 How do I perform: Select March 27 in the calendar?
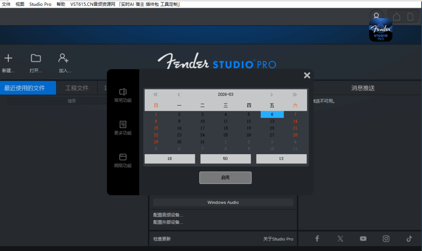(272, 135)
